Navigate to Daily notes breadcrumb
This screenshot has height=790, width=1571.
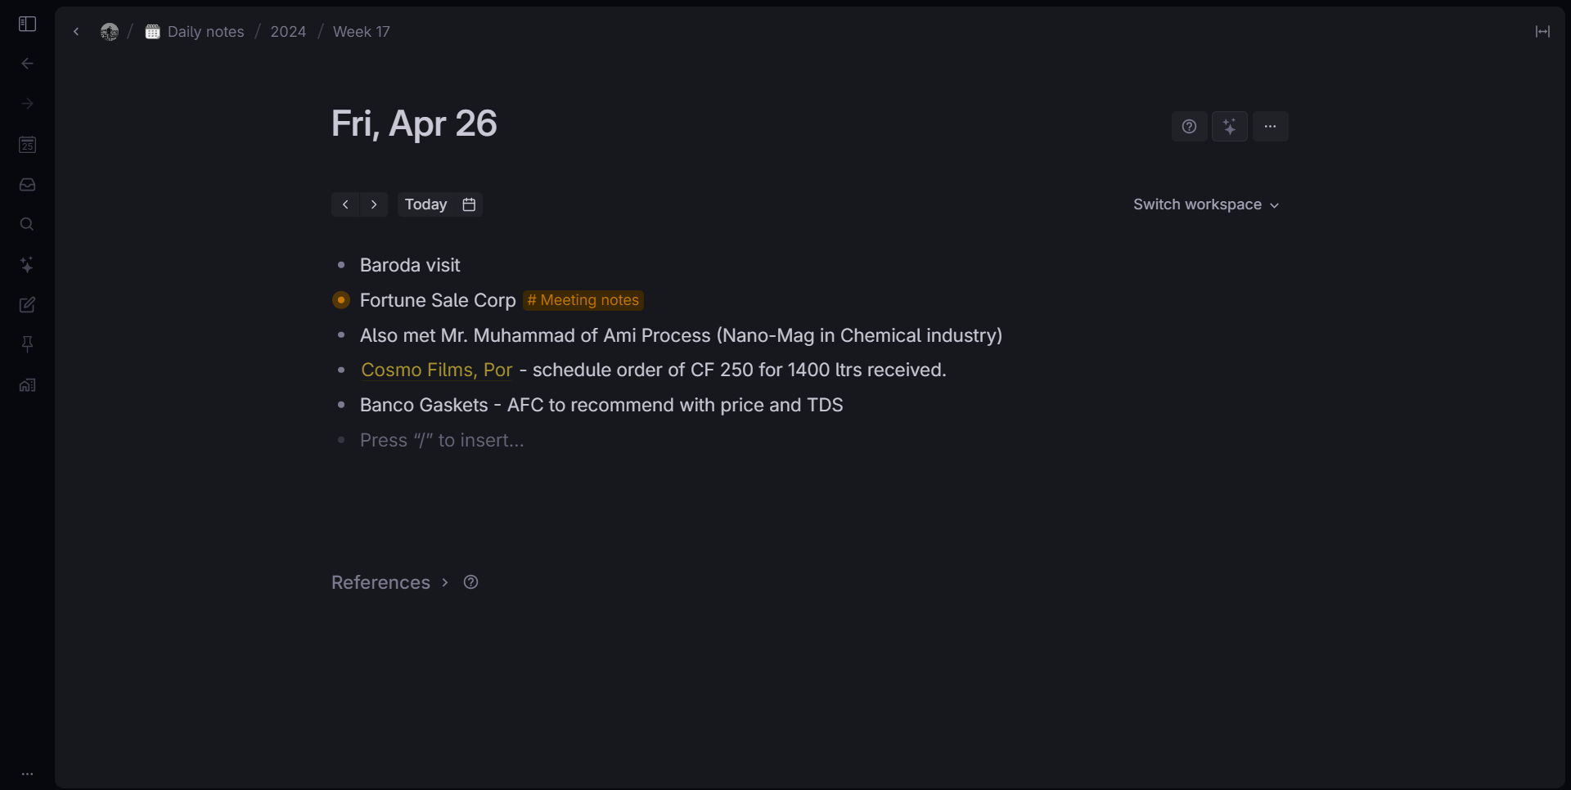[196, 32]
